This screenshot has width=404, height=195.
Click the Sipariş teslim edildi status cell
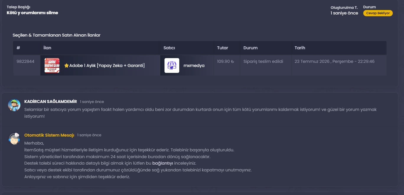(x=263, y=61)
